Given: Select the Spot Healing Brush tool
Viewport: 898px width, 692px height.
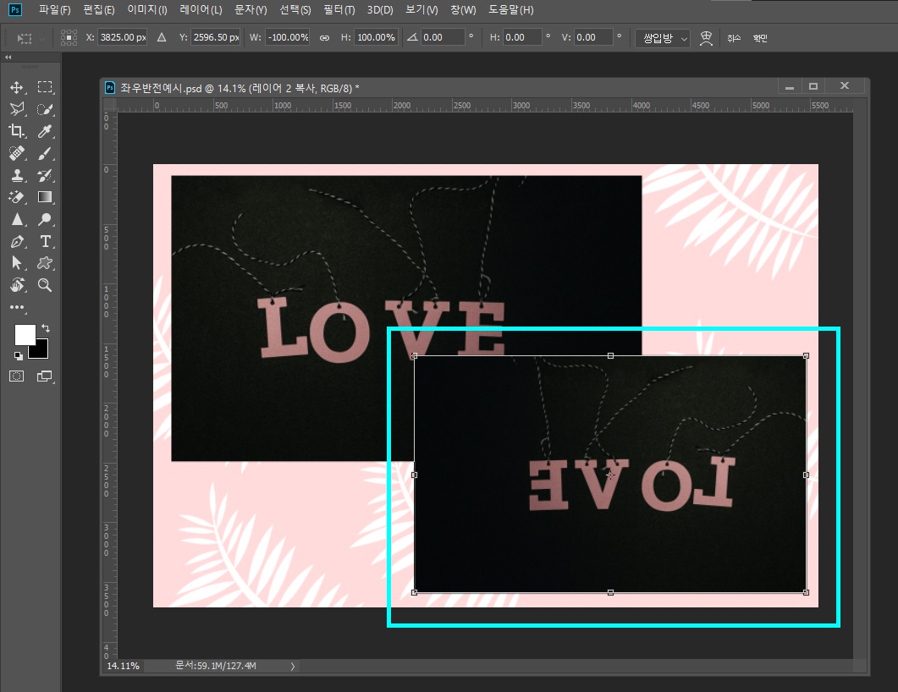Looking at the screenshot, I should 17,153.
